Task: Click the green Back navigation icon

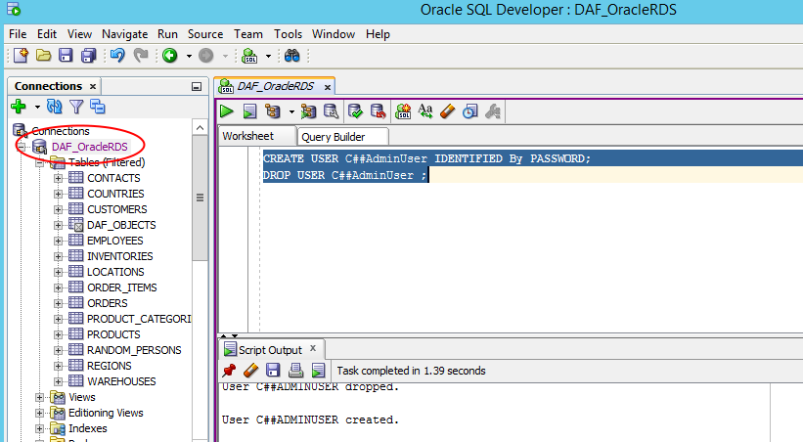Action: click(x=170, y=56)
